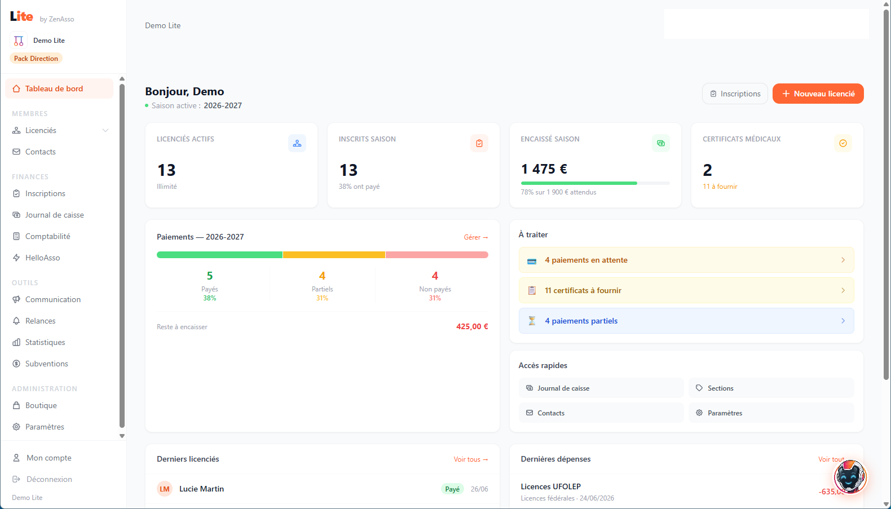Viewport: 891px width, 509px height.
Task: Click the Inscrits saison clipboard icon
Action: 479,143
